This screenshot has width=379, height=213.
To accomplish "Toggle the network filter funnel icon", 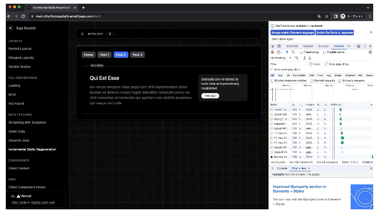I will click(x=287, y=52).
